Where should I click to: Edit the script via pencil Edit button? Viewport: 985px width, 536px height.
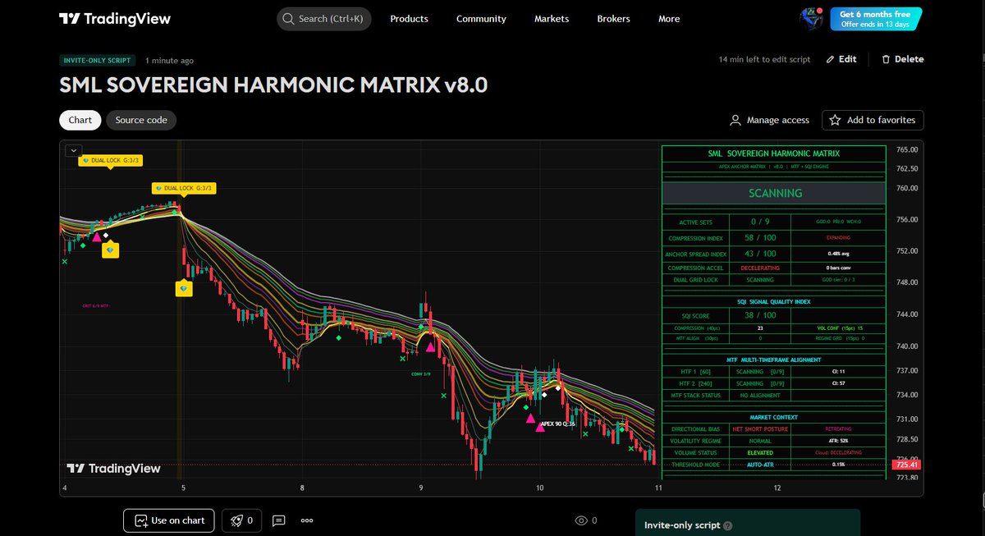(841, 59)
